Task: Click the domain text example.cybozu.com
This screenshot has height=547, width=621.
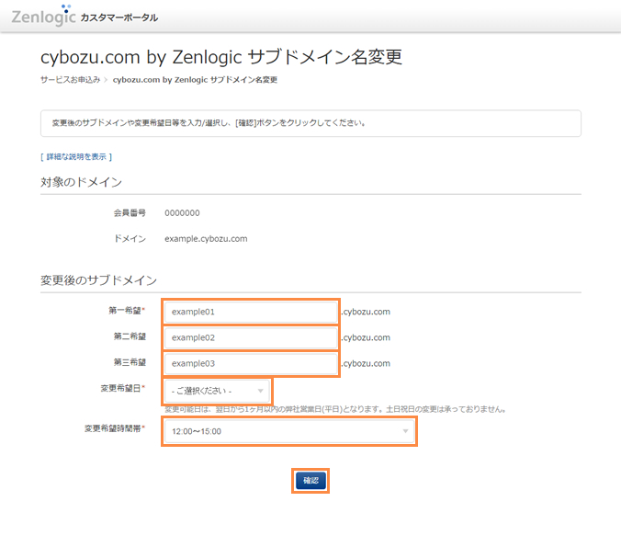Action: [205, 238]
